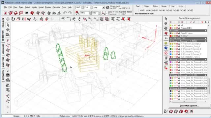Open the Modify menu
211x118 pixels.
point(34,7)
